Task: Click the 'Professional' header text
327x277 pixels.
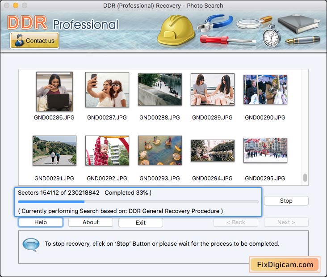Action: (x=86, y=25)
